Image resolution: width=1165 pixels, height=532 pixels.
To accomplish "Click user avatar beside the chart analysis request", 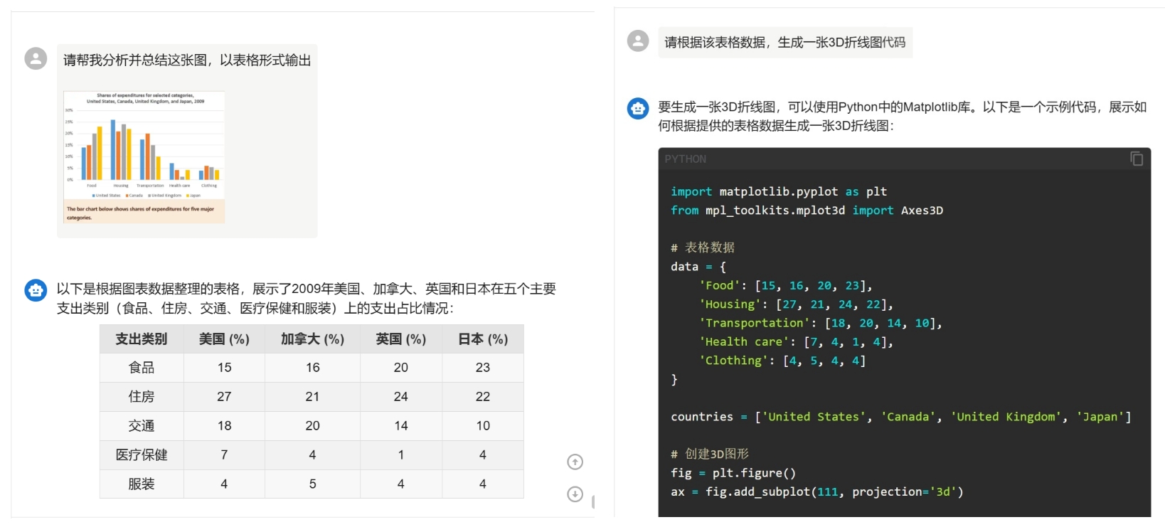I will pyautogui.click(x=36, y=59).
